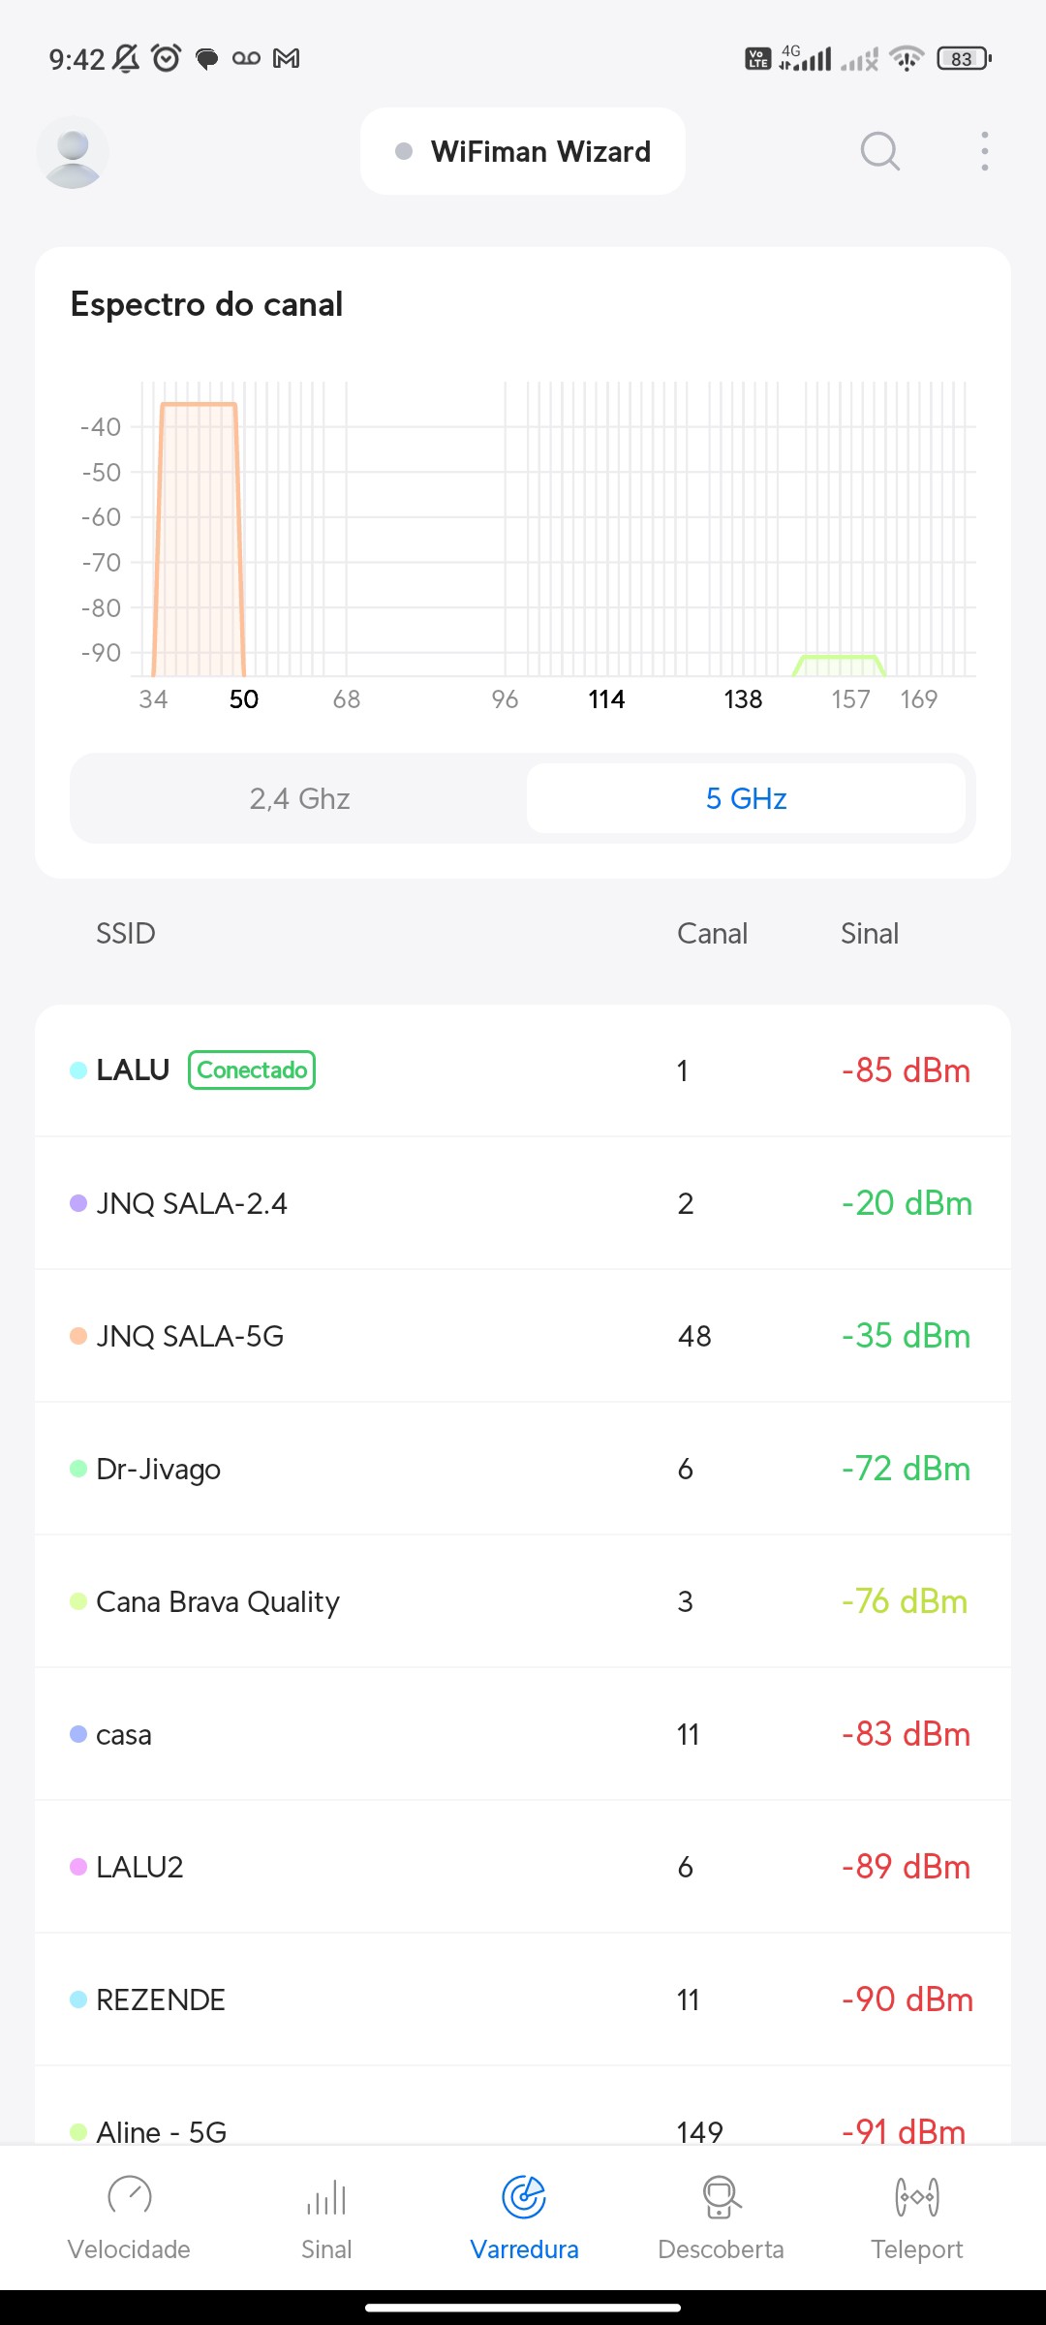Switch spectrum to 2,4 Ghz band
This screenshot has height=2325, width=1046.
pos(299,798)
